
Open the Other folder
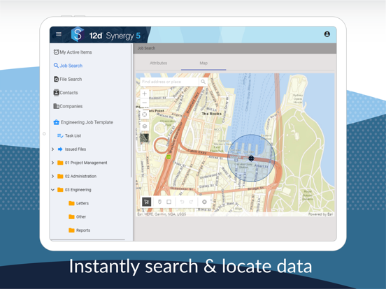click(x=78, y=216)
